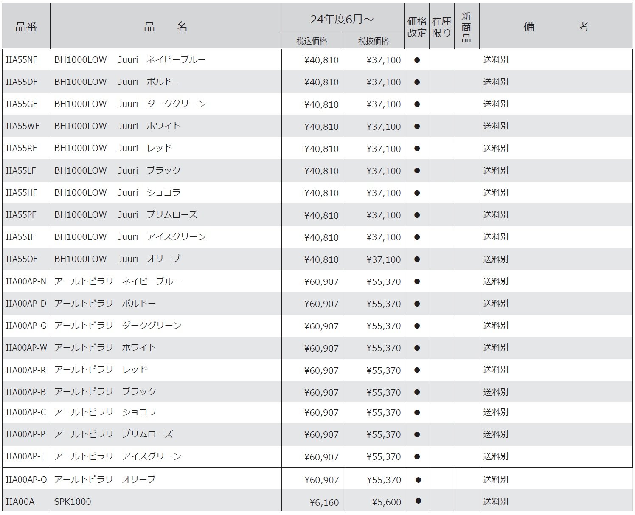Click the price revision dot for IIA00A

click(418, 501)
